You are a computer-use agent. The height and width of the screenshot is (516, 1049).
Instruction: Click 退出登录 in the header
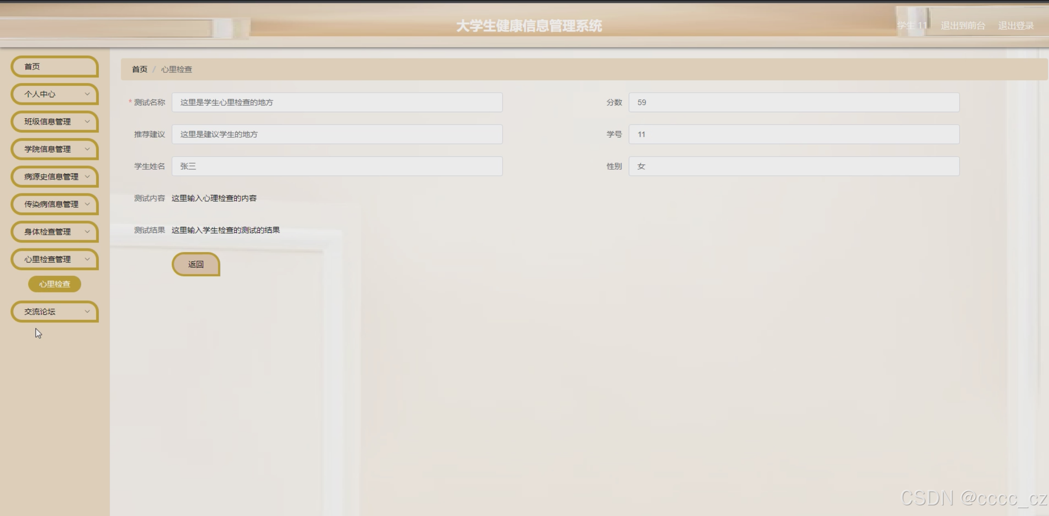(1016, 26)
